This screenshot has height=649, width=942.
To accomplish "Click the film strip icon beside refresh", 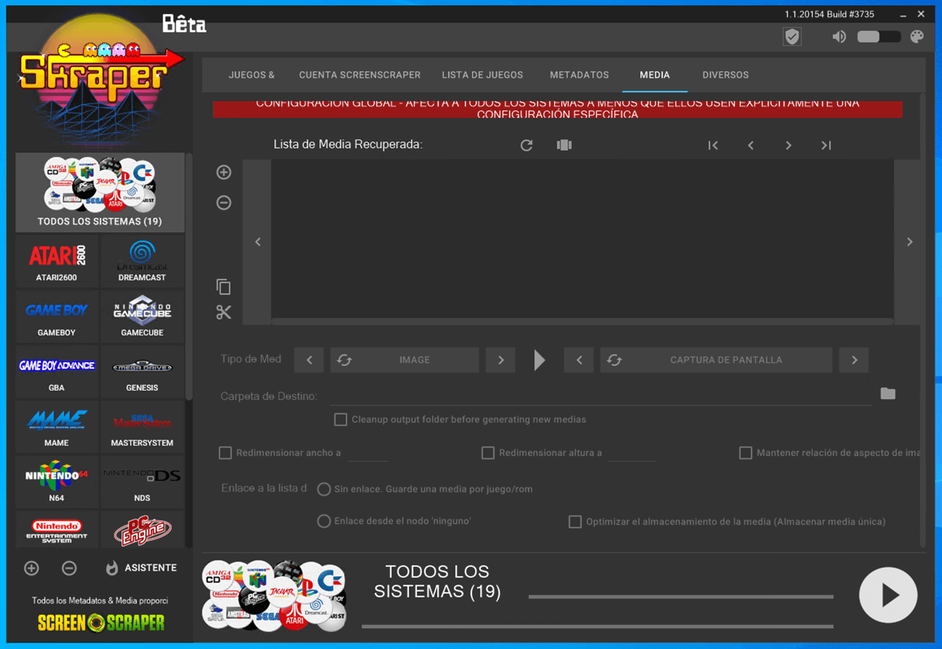I will (x=564, y=145).
